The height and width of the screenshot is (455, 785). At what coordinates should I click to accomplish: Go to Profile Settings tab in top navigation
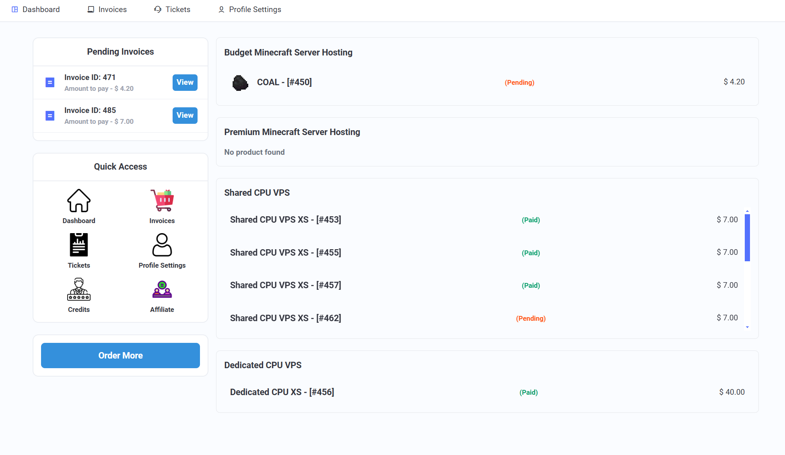point(249,9)
